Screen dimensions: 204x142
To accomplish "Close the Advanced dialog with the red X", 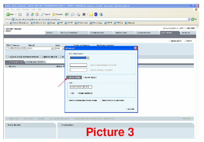I will coord(135,48).
